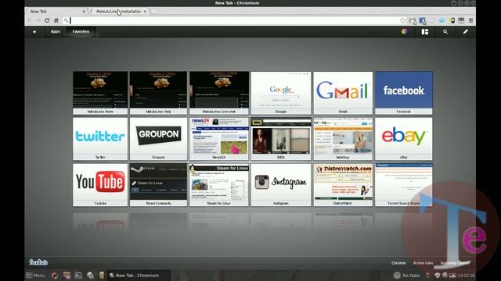Image resolution: width=501 pixels, height=281 pixels.
Task: Bookmark this page with the star icon
Action: coord(402,21)
